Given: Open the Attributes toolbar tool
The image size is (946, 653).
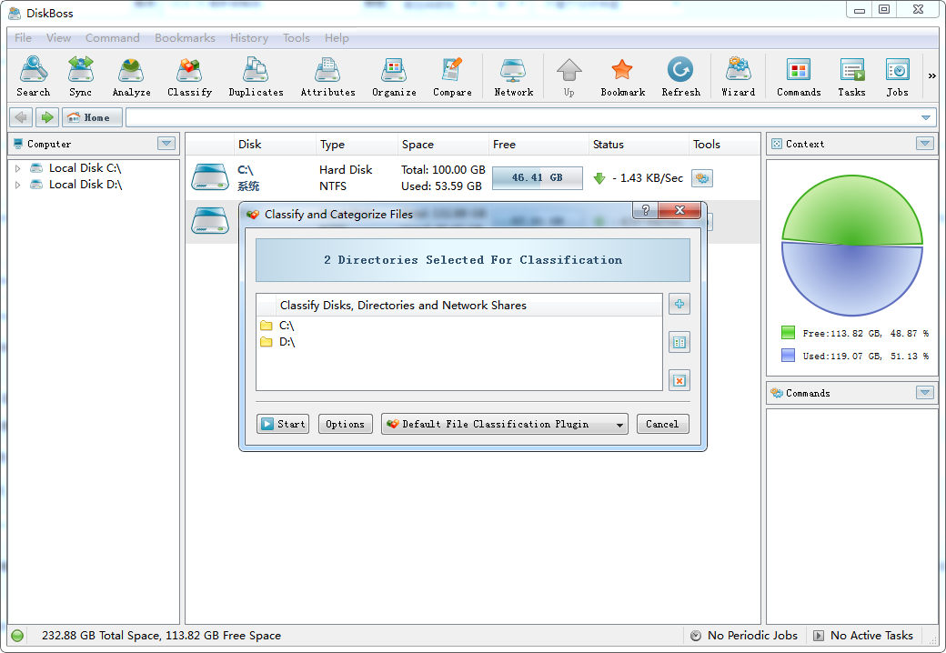Looking at the screenshot, I should coord(327,76).
